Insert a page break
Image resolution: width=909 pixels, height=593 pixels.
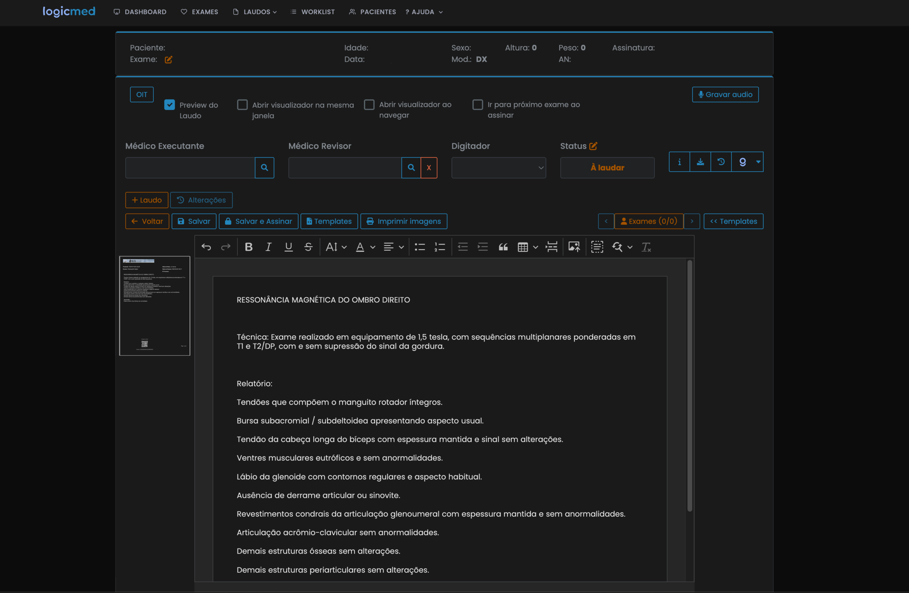(x=551, y=247)
